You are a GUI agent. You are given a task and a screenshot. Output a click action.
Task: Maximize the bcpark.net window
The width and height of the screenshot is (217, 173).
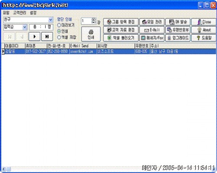click(x=207, y=6)
